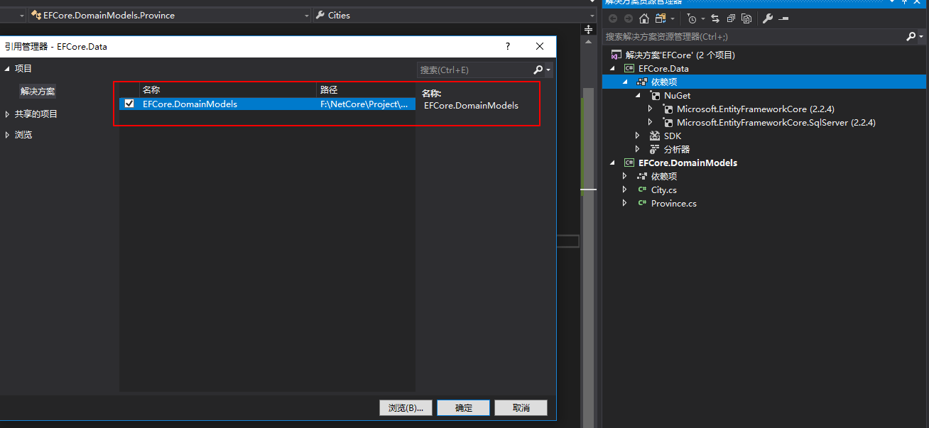
Task: Expand 浏览 category in Reference Manager
Action: pos(7,134)
